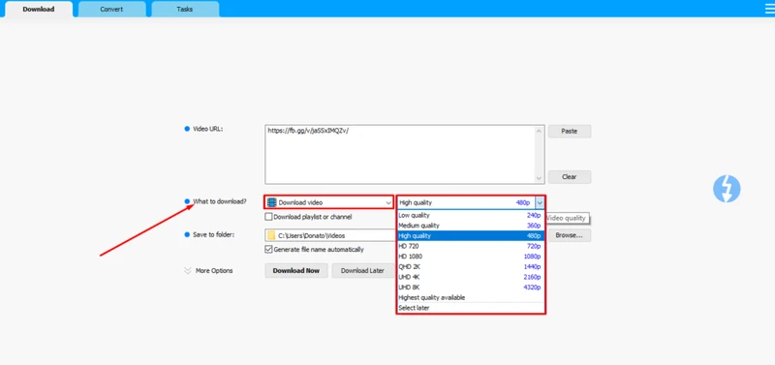
Task: Click the Clear button
Action: pos(570,177)
